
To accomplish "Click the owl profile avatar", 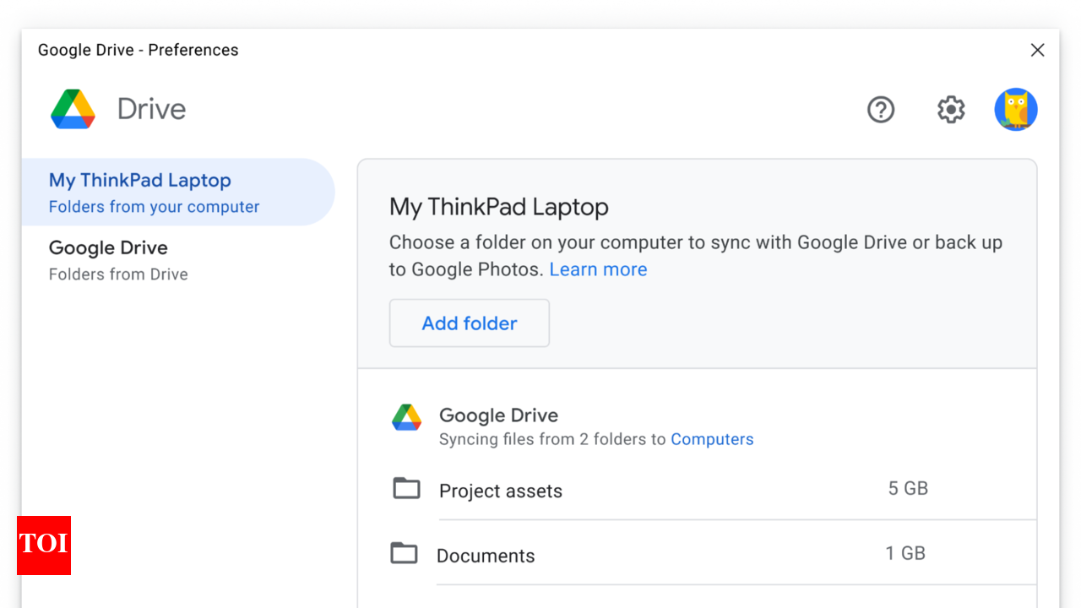I will [1015, 110].
